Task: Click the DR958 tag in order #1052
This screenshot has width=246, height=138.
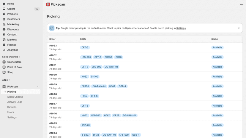Action: point(108,57)
